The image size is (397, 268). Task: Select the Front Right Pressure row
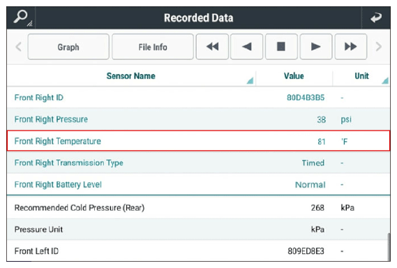click(198, 119)
